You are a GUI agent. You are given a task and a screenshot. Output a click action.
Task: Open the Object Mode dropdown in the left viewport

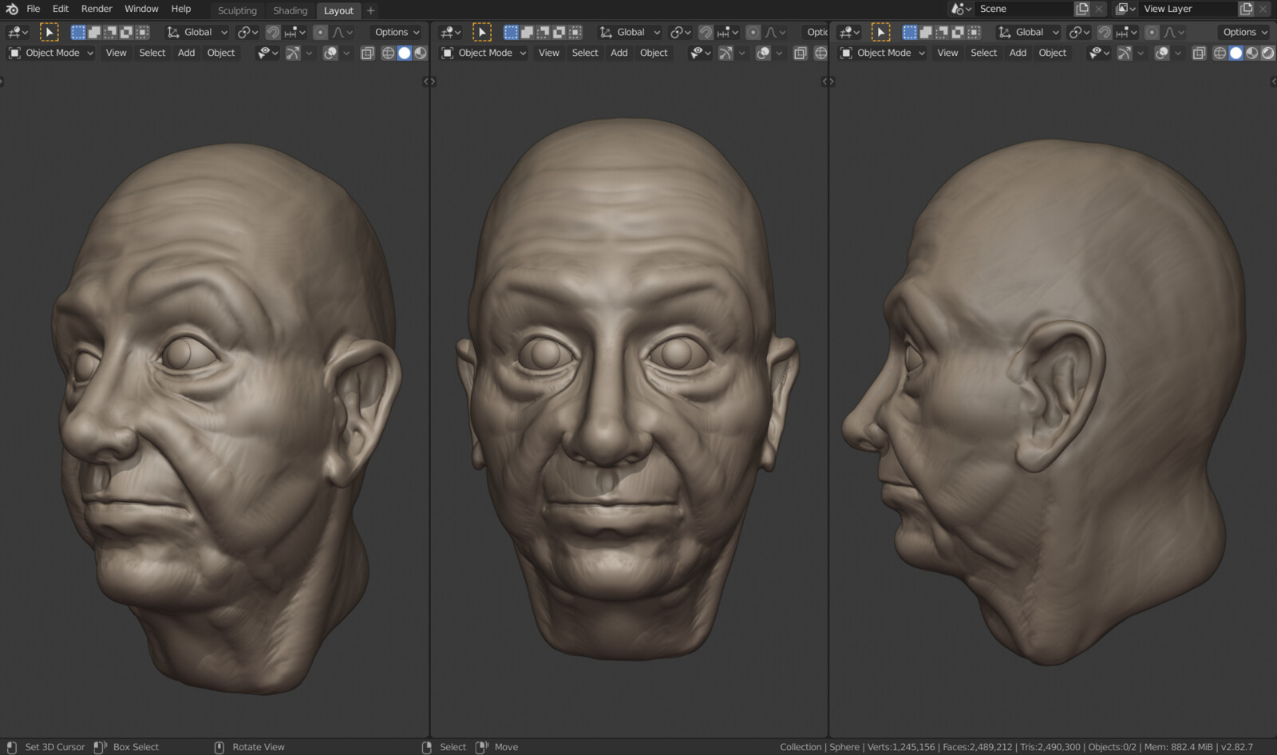point(50,53)
